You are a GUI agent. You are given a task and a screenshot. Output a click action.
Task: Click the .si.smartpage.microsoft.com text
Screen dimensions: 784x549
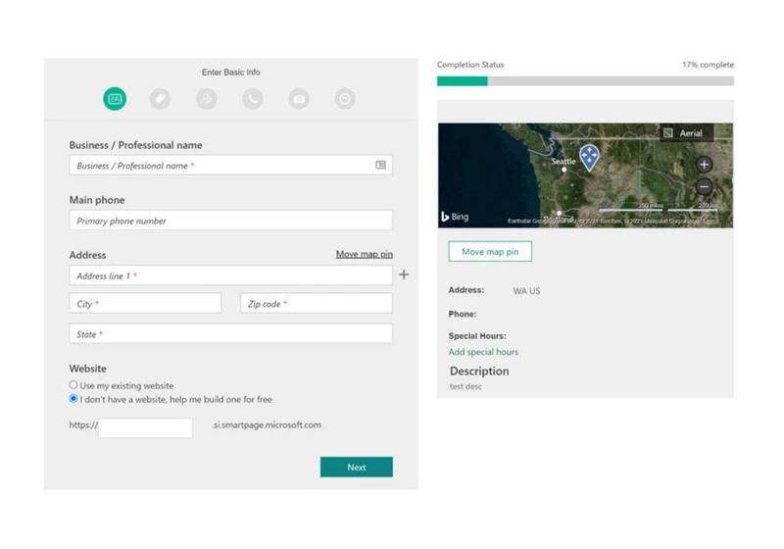267,425
